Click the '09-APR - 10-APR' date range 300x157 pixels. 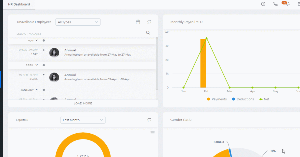pos(28,75)
